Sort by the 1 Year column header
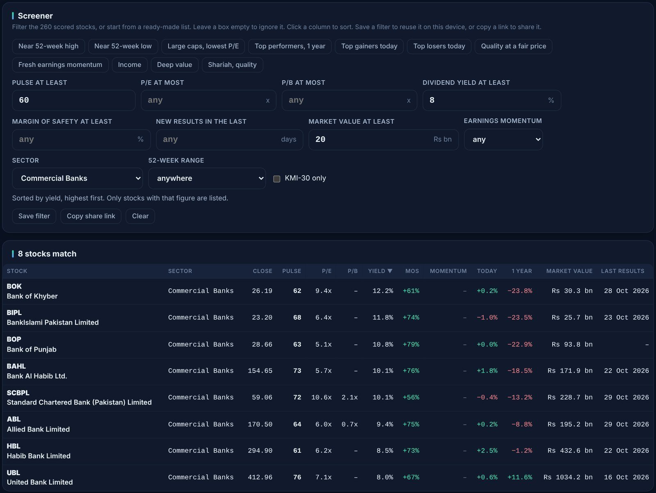The image size is (656, 493). coord(522,271)
